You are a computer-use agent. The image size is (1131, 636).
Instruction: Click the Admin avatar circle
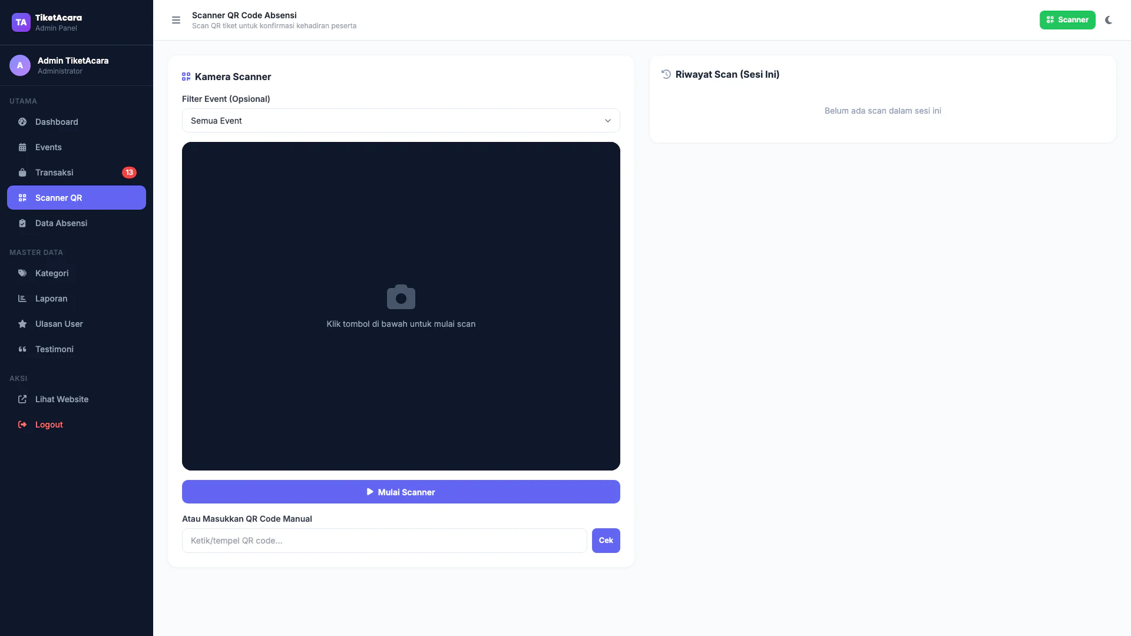pos(20,65)
